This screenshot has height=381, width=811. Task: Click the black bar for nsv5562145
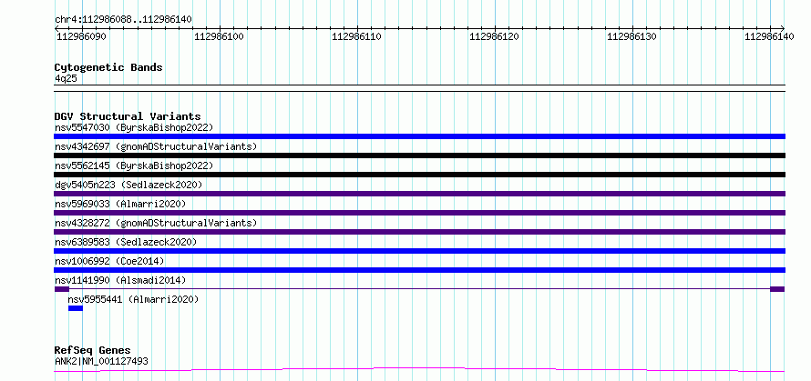(419, 175)
